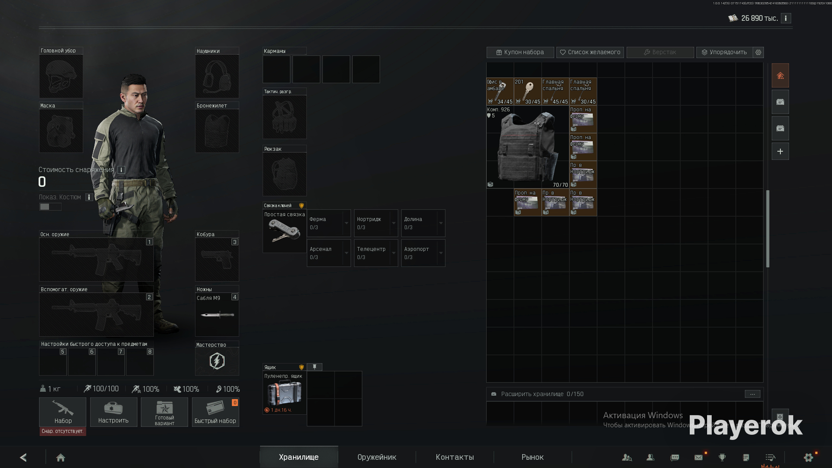Open the music playlist icon
This screenshot has height=468, width=832.
[770, 457]
